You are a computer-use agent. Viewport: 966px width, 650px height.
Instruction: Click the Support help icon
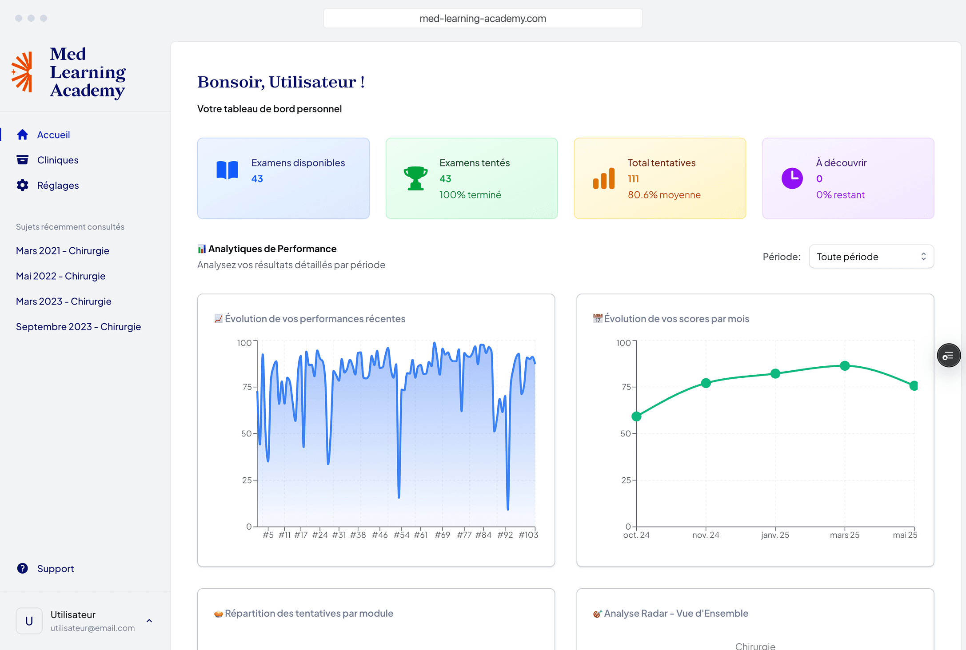22,568
